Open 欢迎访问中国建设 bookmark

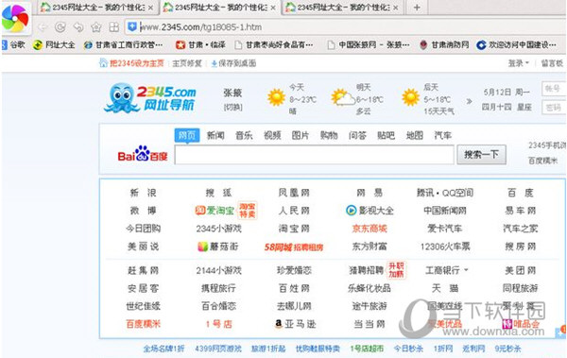pos(516,44)
